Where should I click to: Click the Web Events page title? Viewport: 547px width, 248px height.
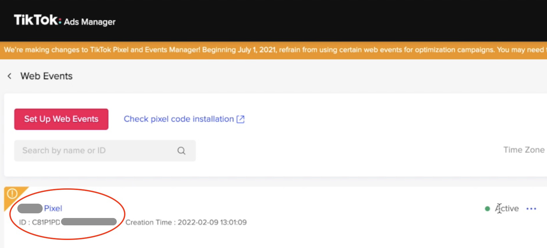[46, 76]
